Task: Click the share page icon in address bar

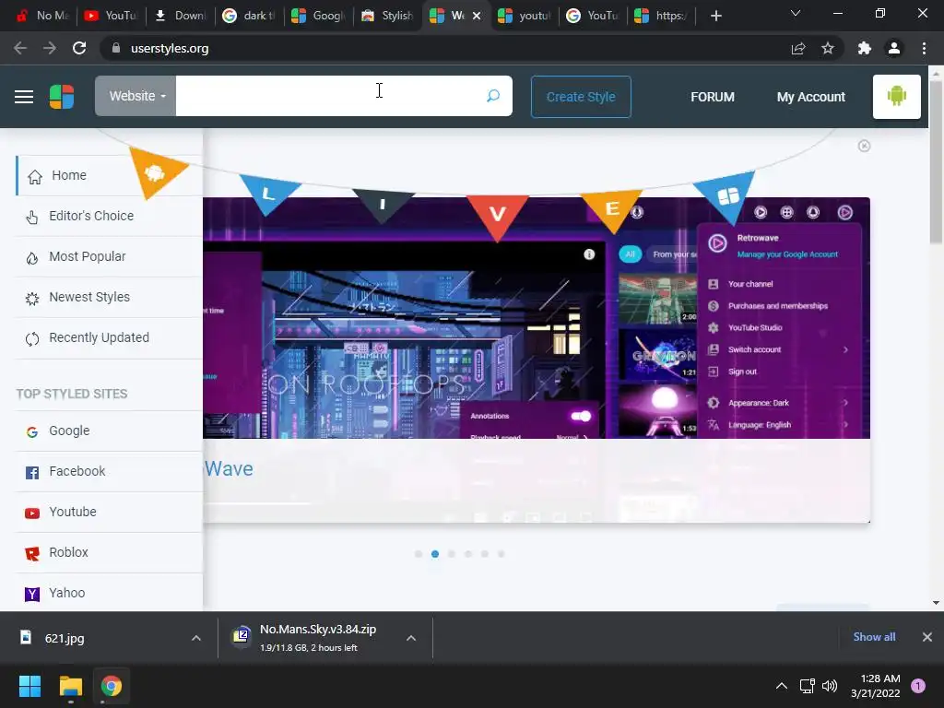Action: click(798, 48)
